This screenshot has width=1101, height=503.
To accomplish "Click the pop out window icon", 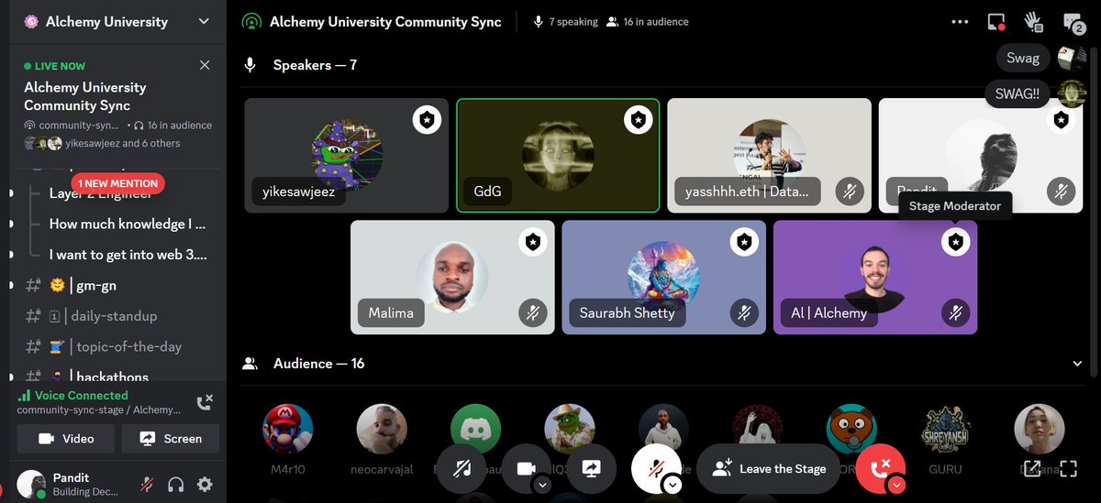I will click(x=1031, y=468).
